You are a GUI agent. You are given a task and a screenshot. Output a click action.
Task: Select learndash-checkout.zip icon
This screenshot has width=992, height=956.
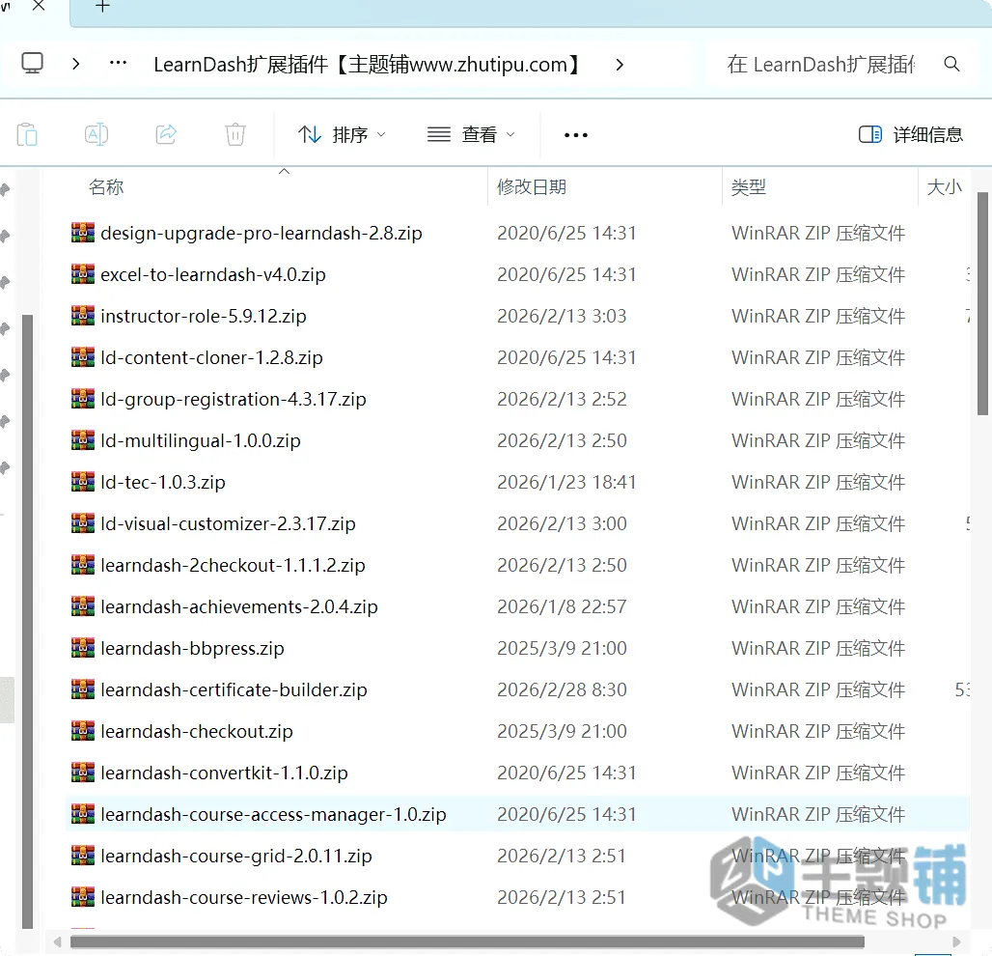point(83,731)
